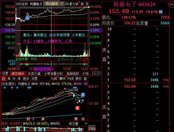The width and height of the screenshot is (174, 132).
Task: Click the 240.88 high price label
Action: [x=73, y=90]
